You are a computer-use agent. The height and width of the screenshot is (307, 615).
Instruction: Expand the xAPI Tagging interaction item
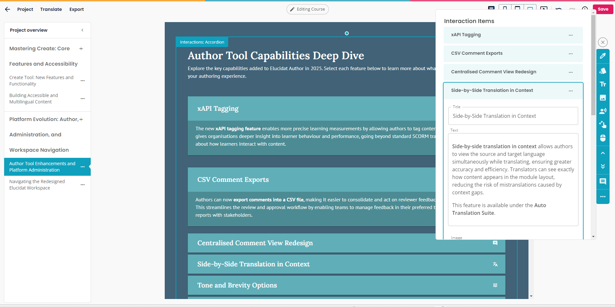pos(513,35)
